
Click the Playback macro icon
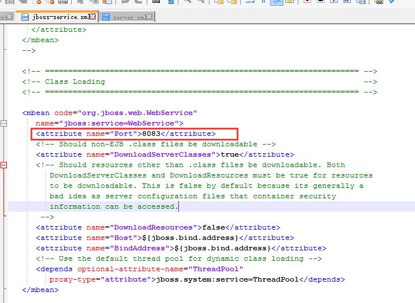coord(334,1)
